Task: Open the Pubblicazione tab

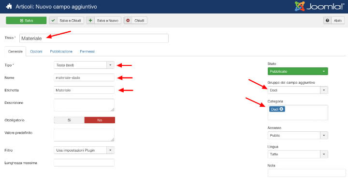Action: click(61, 51)
